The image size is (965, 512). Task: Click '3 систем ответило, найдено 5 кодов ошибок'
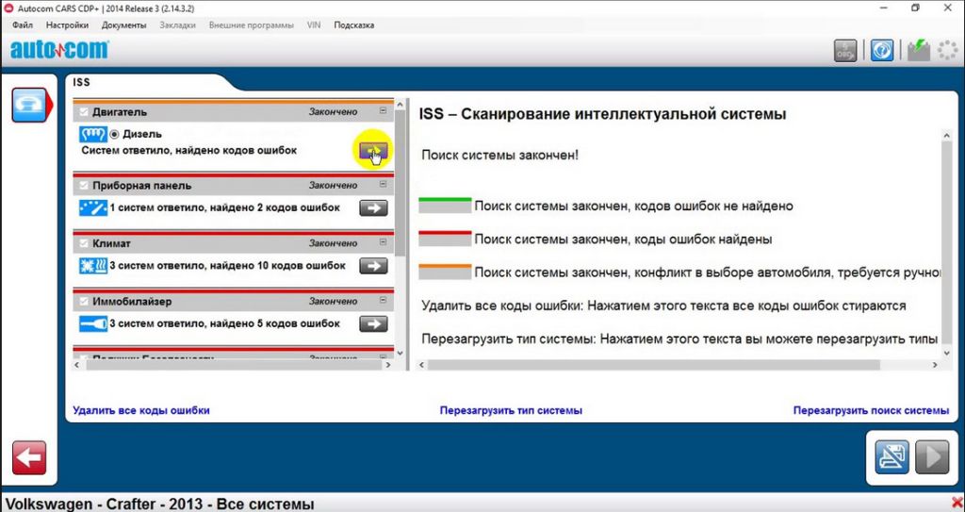coord(224,323)
